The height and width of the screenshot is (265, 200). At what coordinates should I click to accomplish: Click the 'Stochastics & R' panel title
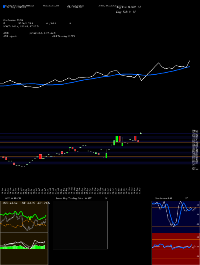pyautogui.click(x=163, y=198)
